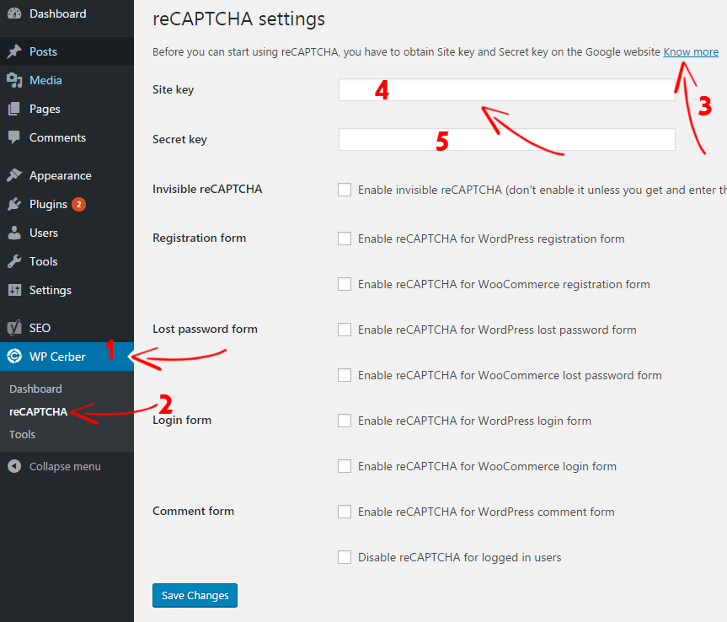Click the Tools wrench icon
The image size is (727, 622).
click(14, 261)
